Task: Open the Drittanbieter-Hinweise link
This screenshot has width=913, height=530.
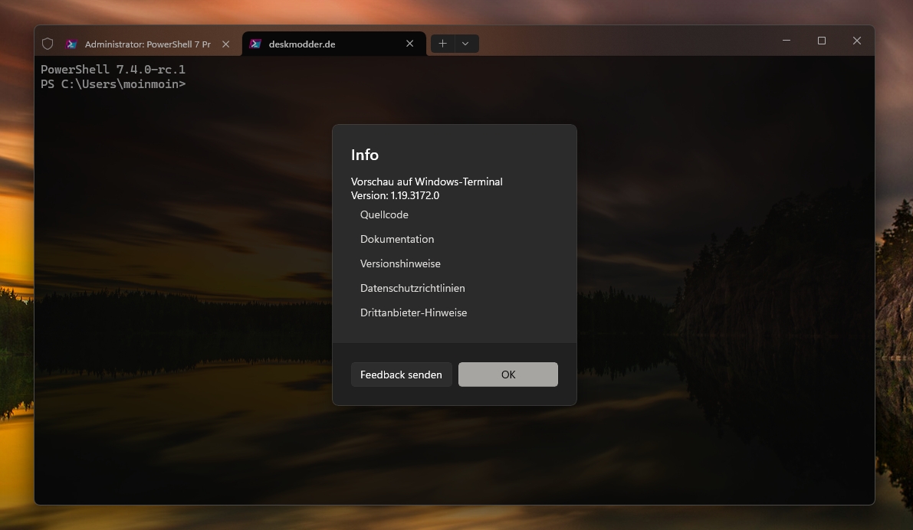Action: coord(413,312)
